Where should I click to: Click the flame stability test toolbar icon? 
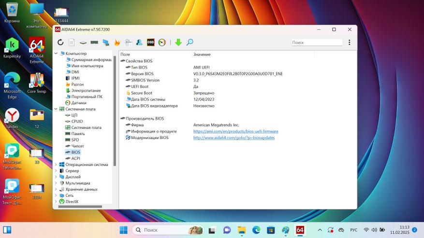click(x=117, y=42)
